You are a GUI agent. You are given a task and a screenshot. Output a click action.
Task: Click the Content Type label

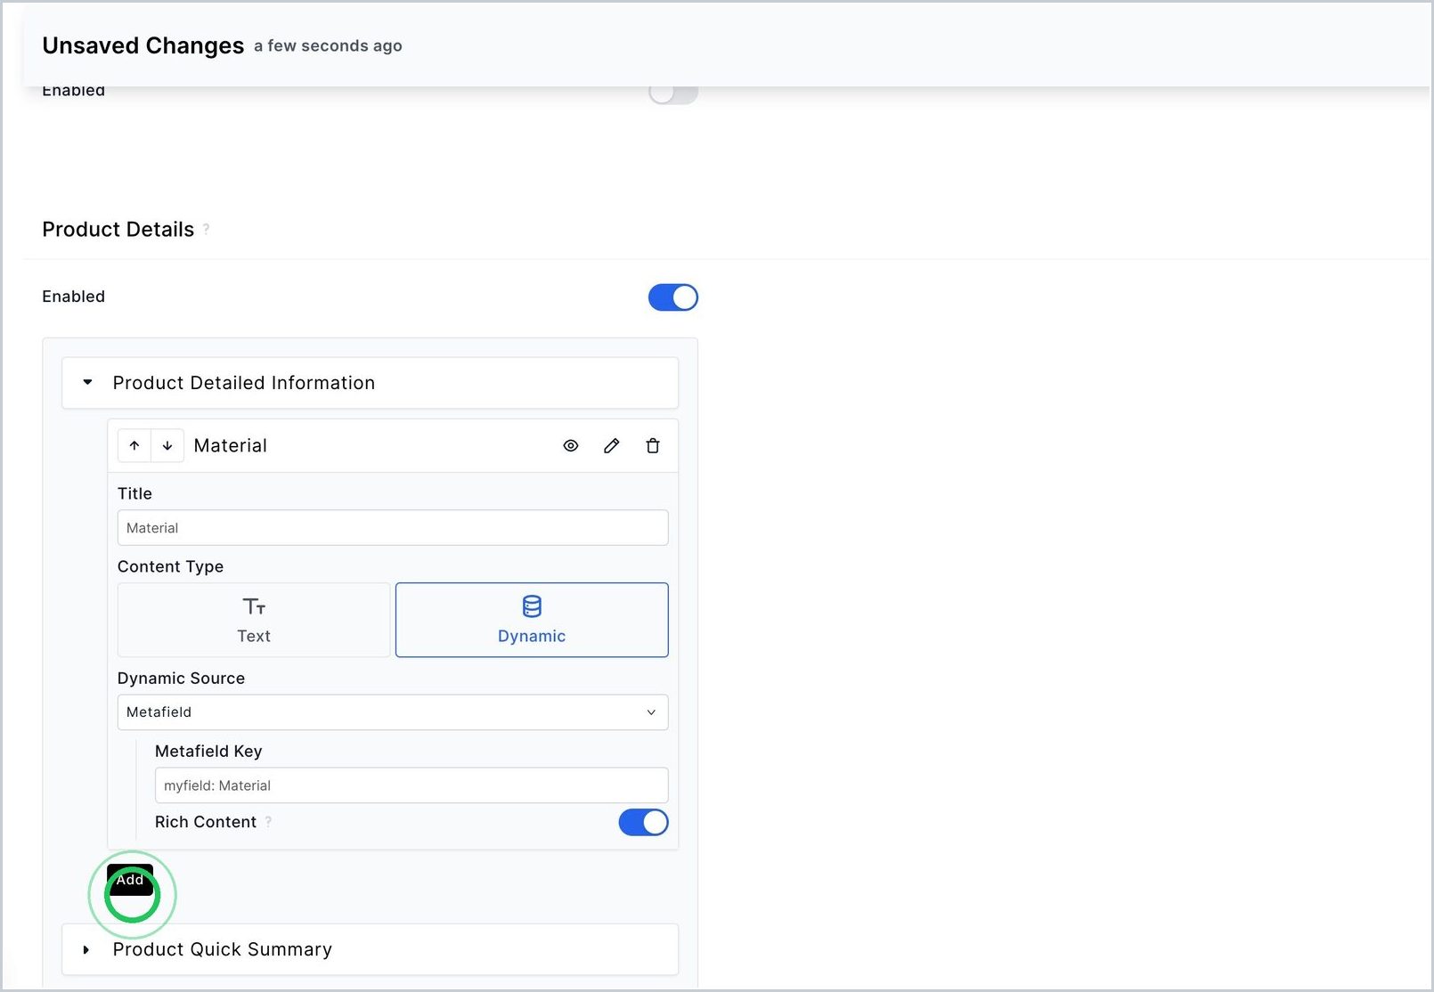pos(170,566)
